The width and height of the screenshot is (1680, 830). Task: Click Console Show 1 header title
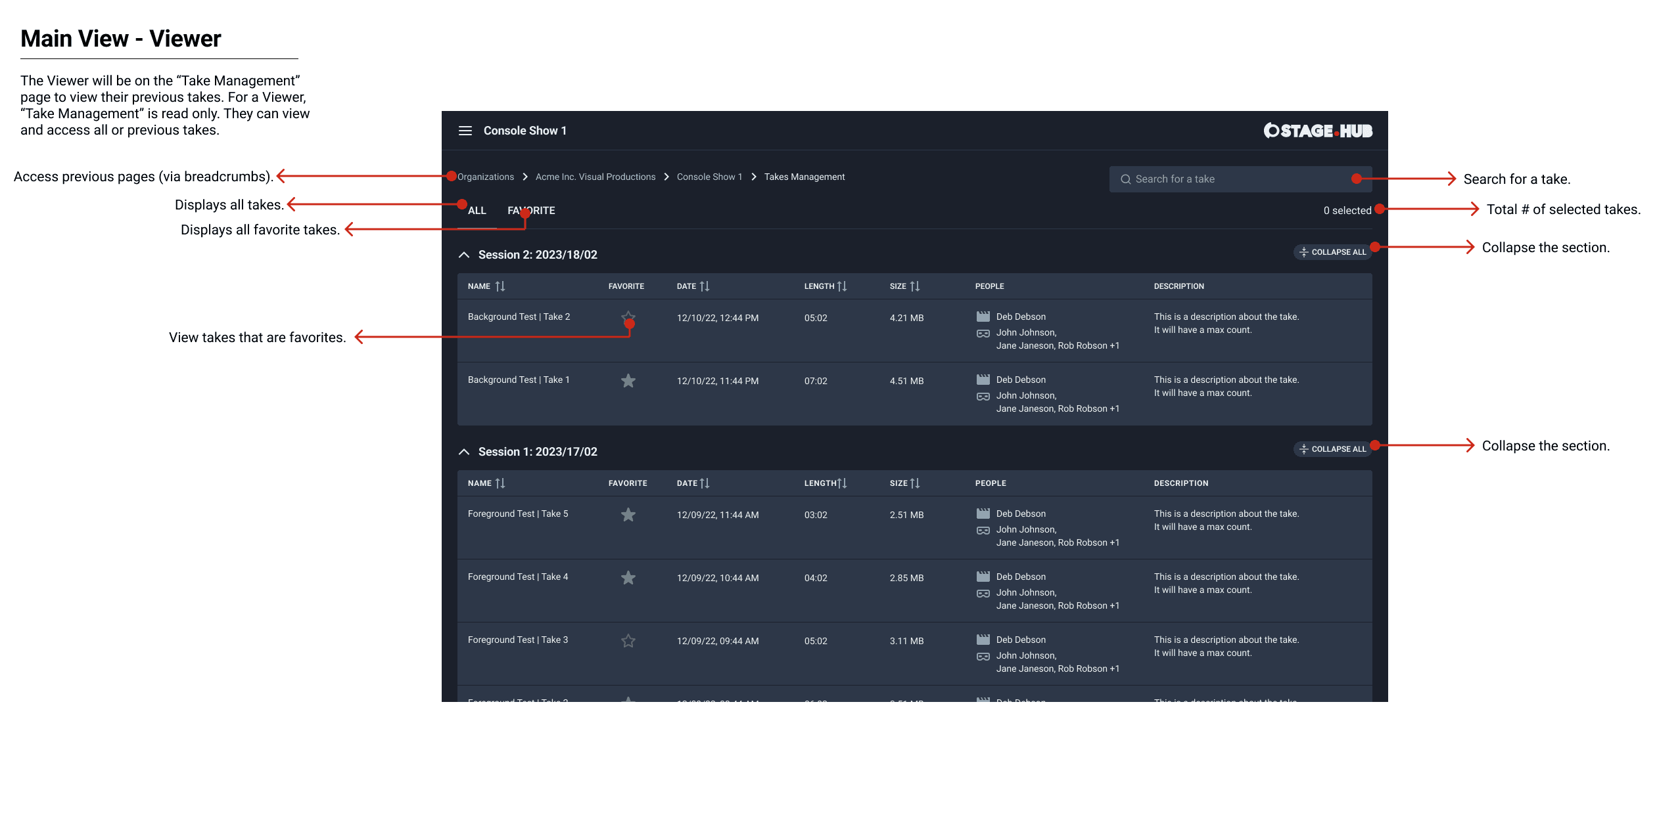click(x=525, y=131)
